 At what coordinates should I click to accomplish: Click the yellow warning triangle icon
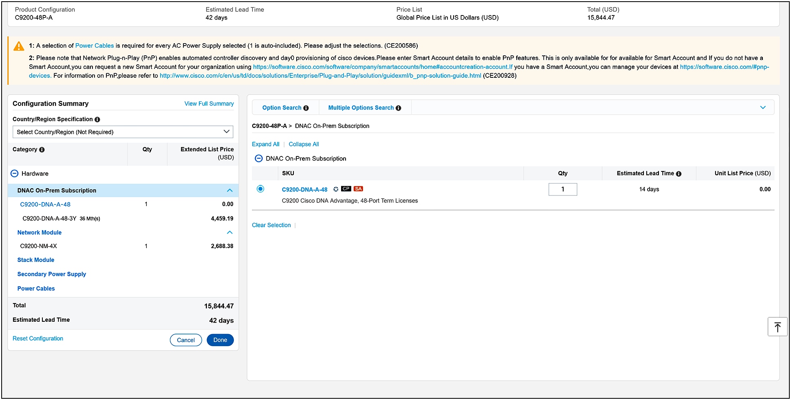tap(19, 46)
